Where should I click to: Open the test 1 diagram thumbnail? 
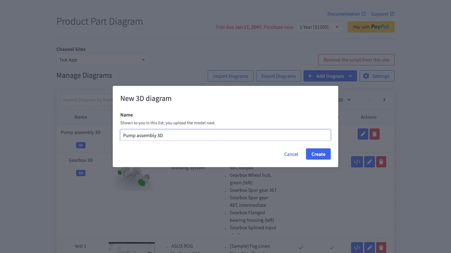pos(132,247)
